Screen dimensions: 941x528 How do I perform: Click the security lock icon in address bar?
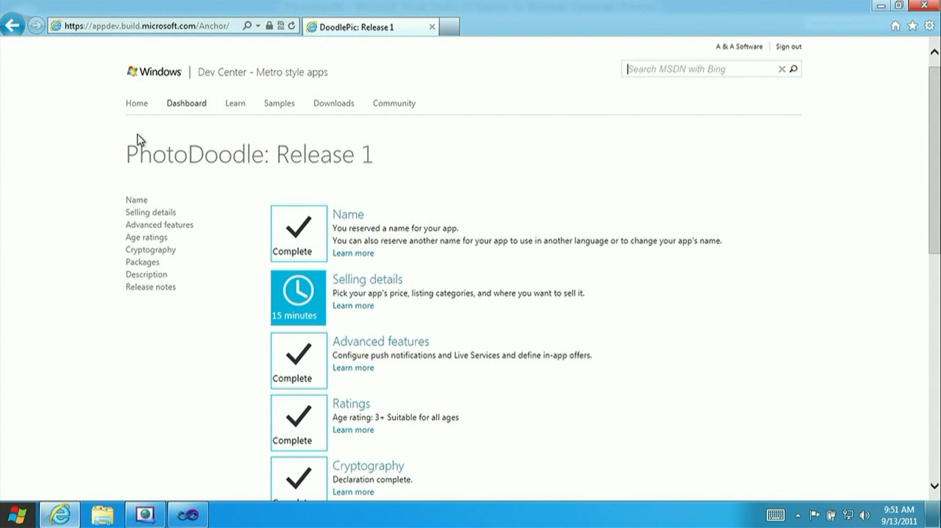coord(269,26)
